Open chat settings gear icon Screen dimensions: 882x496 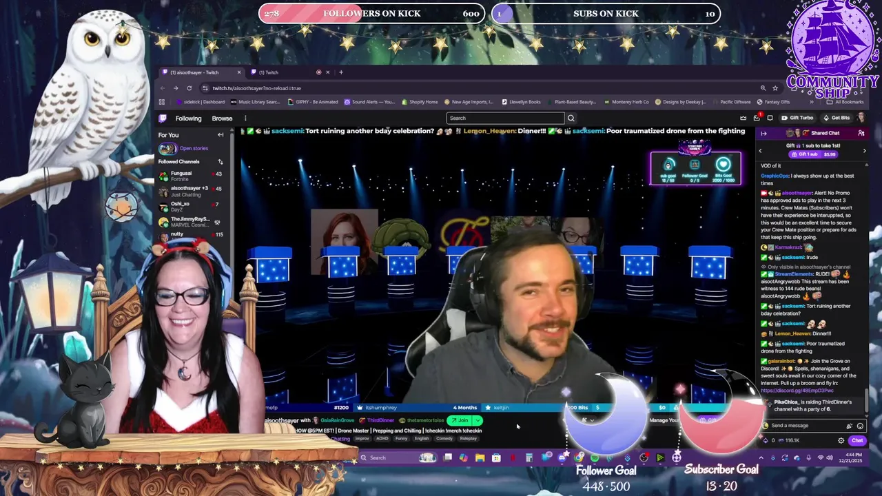[841, 440]
